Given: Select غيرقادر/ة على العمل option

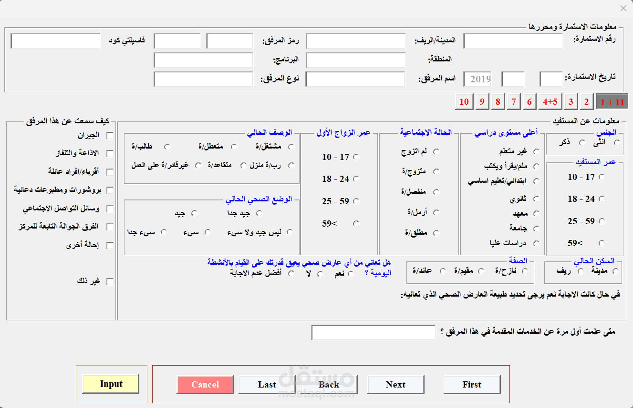Looking at the screenshot, I should [x=198, y=165].
